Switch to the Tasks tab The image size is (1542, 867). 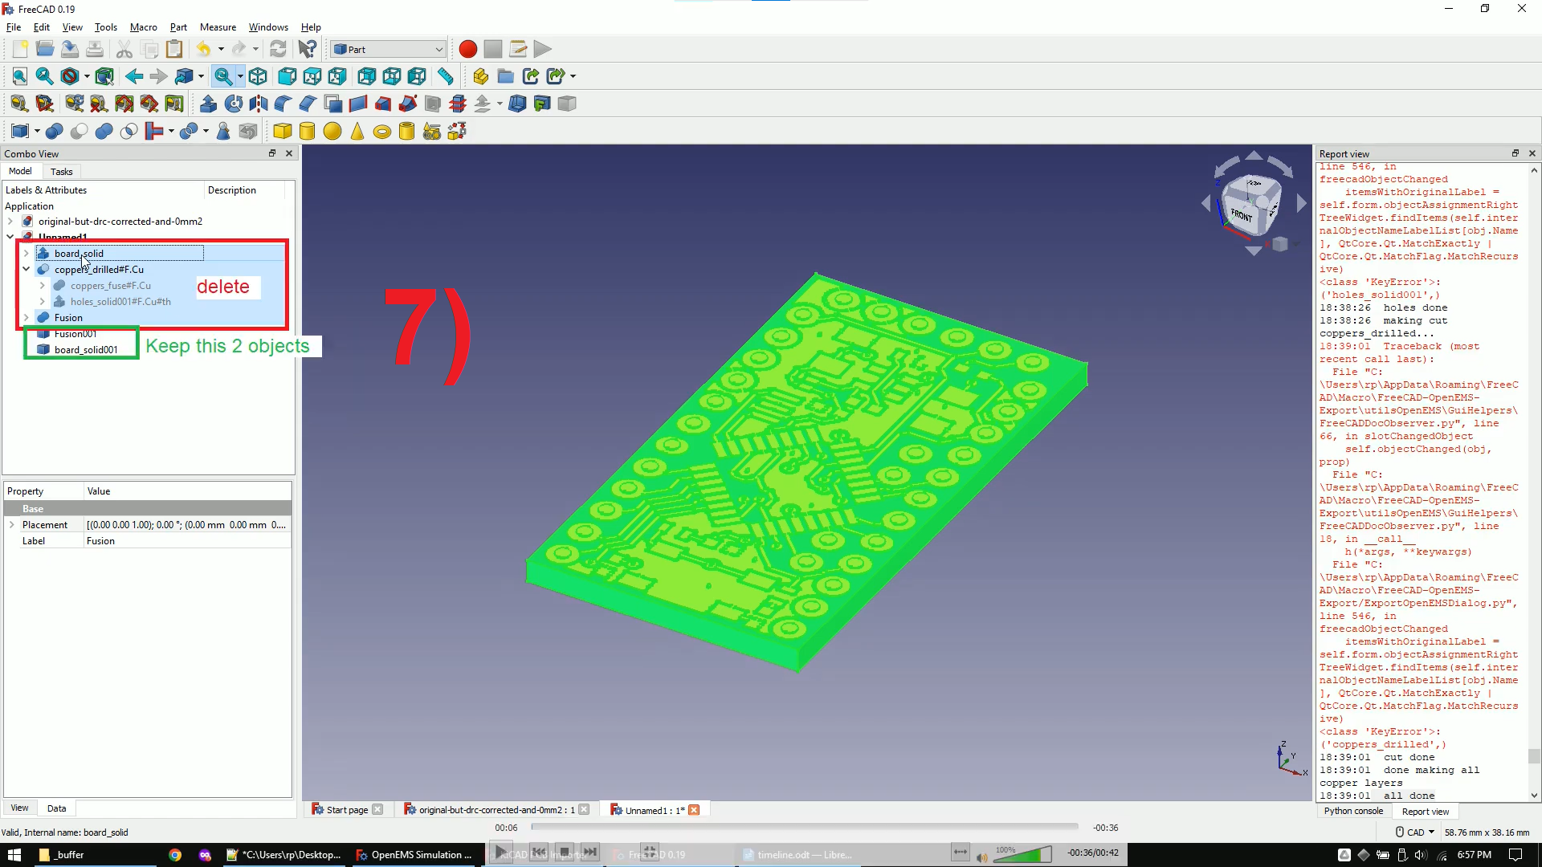(59, 170)
